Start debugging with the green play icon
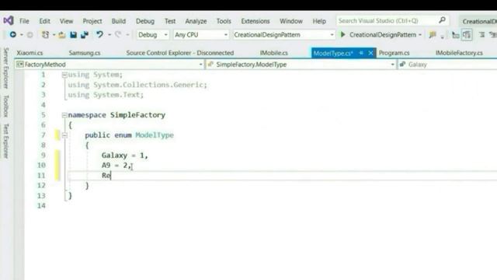The width and height of the screenshot is (497, 280). point(342,34)
